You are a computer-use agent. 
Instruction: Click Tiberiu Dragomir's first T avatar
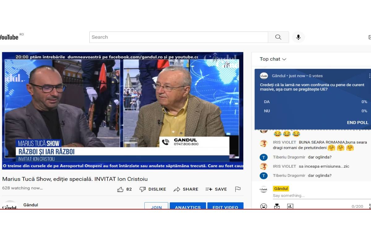(263, 157)
